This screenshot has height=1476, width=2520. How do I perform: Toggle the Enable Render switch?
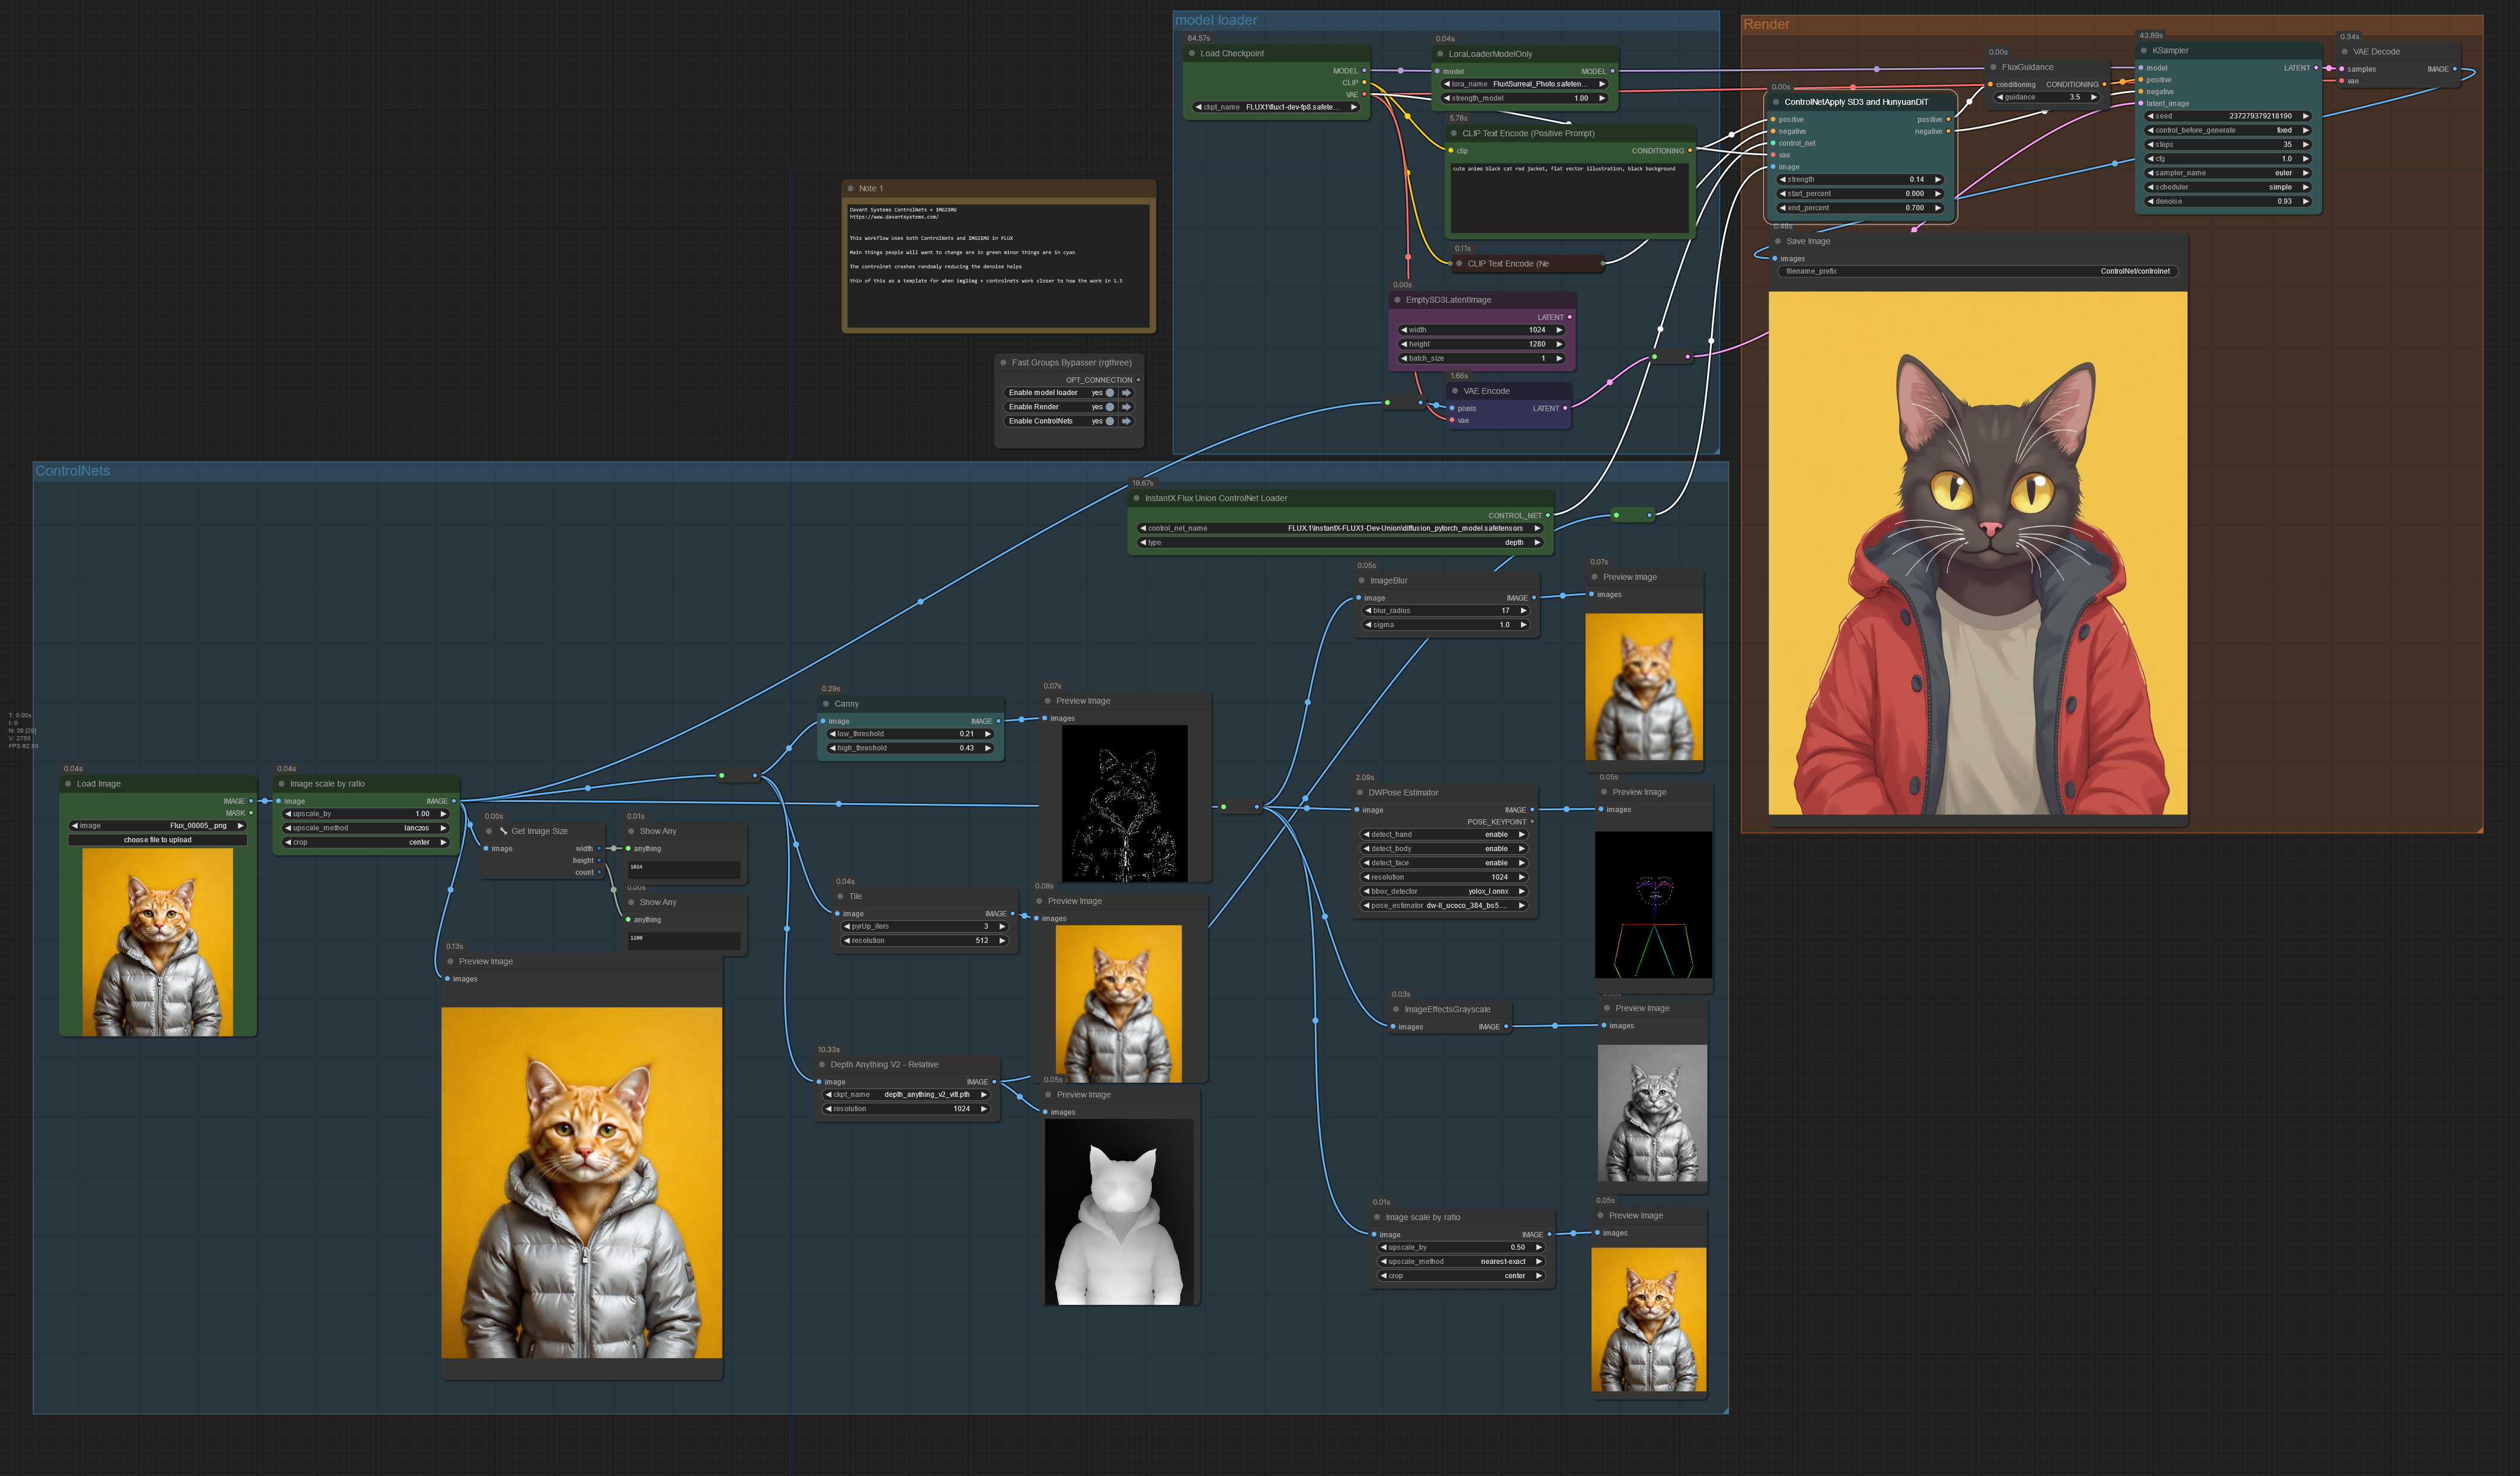tap(1109, 407)
